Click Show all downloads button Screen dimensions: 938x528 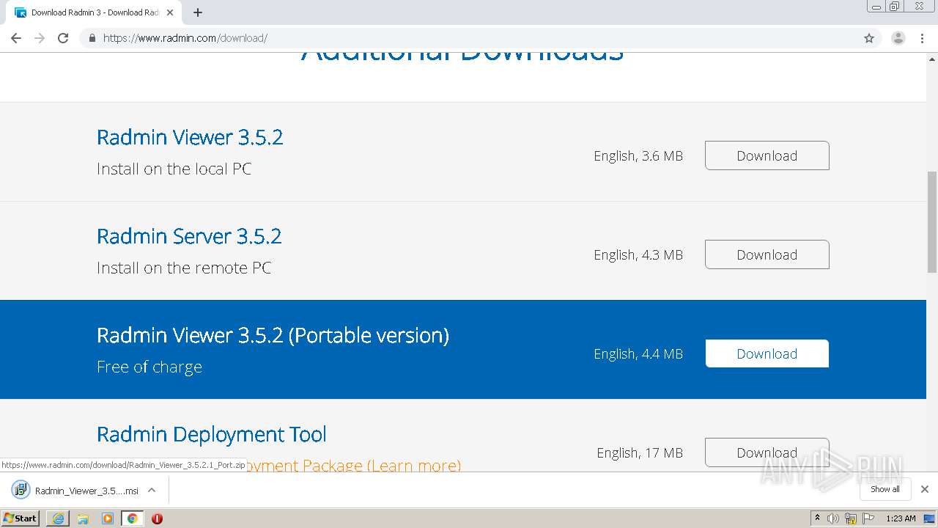885,489
